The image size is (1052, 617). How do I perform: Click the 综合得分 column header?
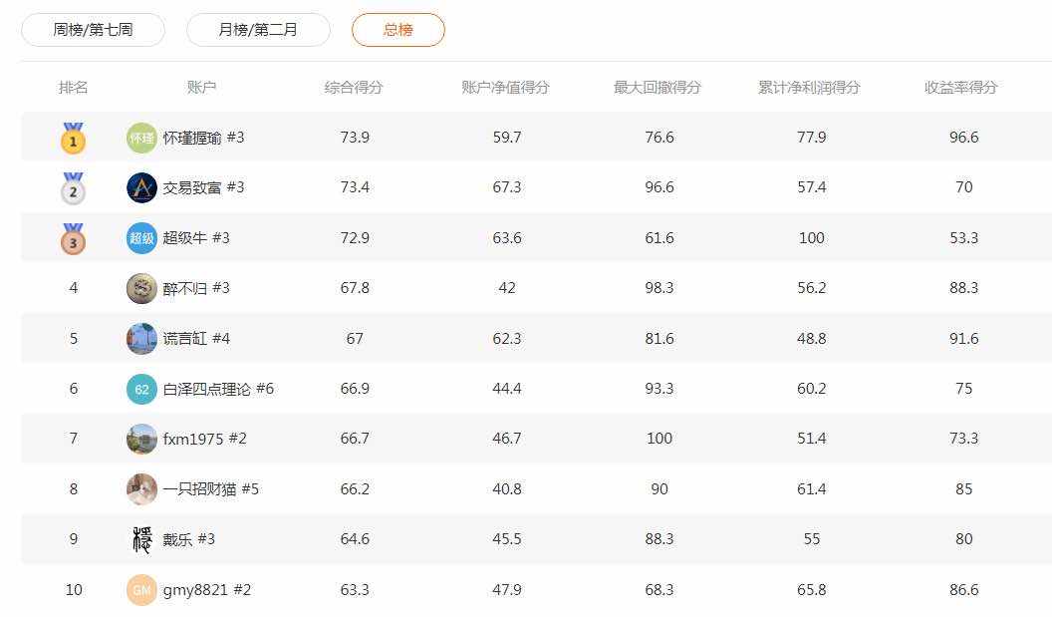click(354, 88)
